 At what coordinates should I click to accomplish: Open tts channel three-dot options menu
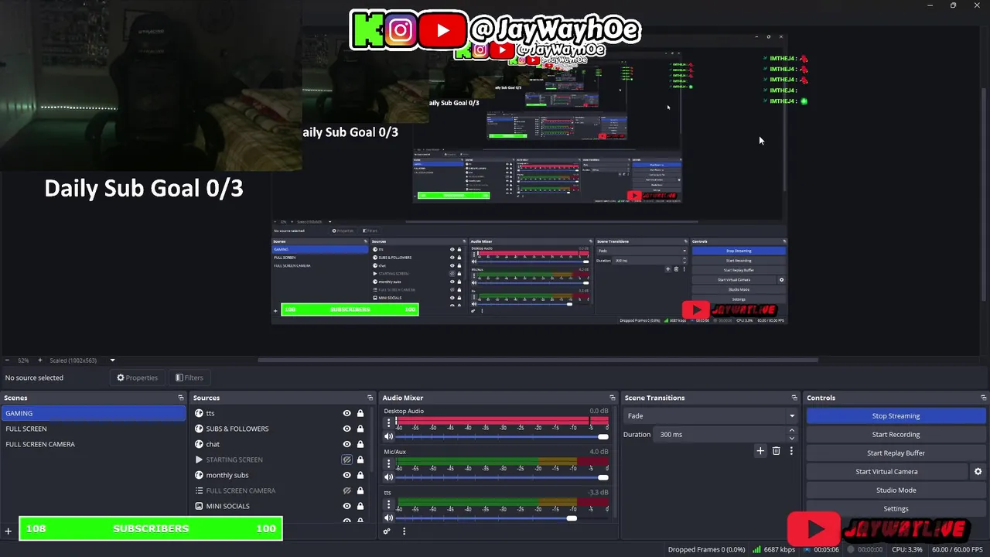click(x=389, y=504)
